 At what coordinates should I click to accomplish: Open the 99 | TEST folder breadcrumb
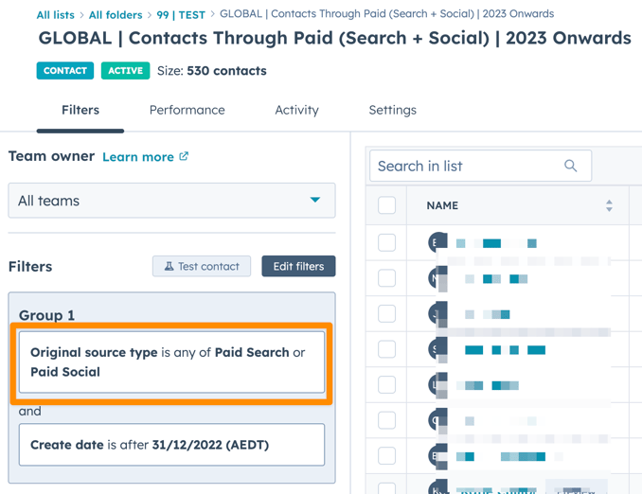[x=181, y=15]
